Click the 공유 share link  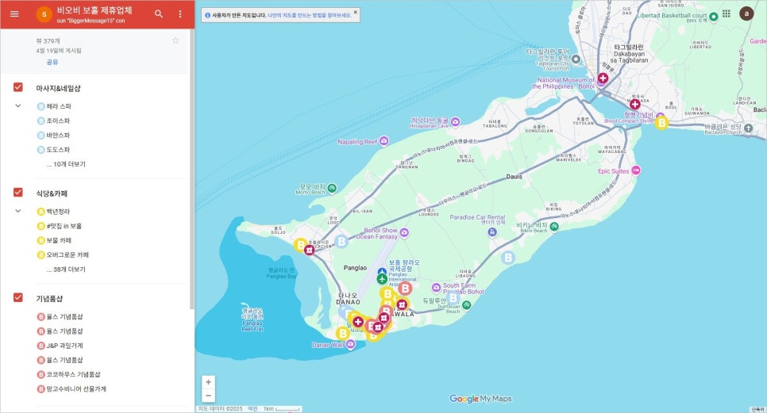pos(52,62)
